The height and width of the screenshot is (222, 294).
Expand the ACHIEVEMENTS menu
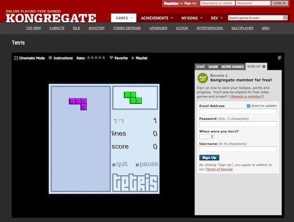(x=157, y=18)
